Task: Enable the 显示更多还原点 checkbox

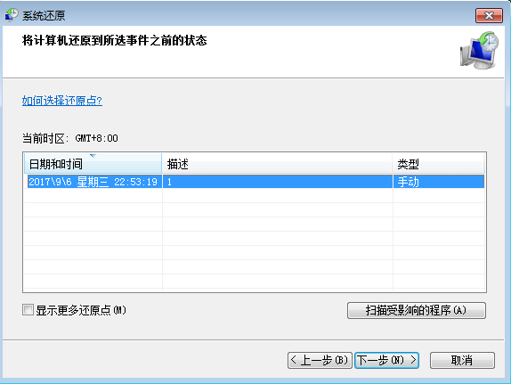Action: pyautogui.click(x=28, y=310)
